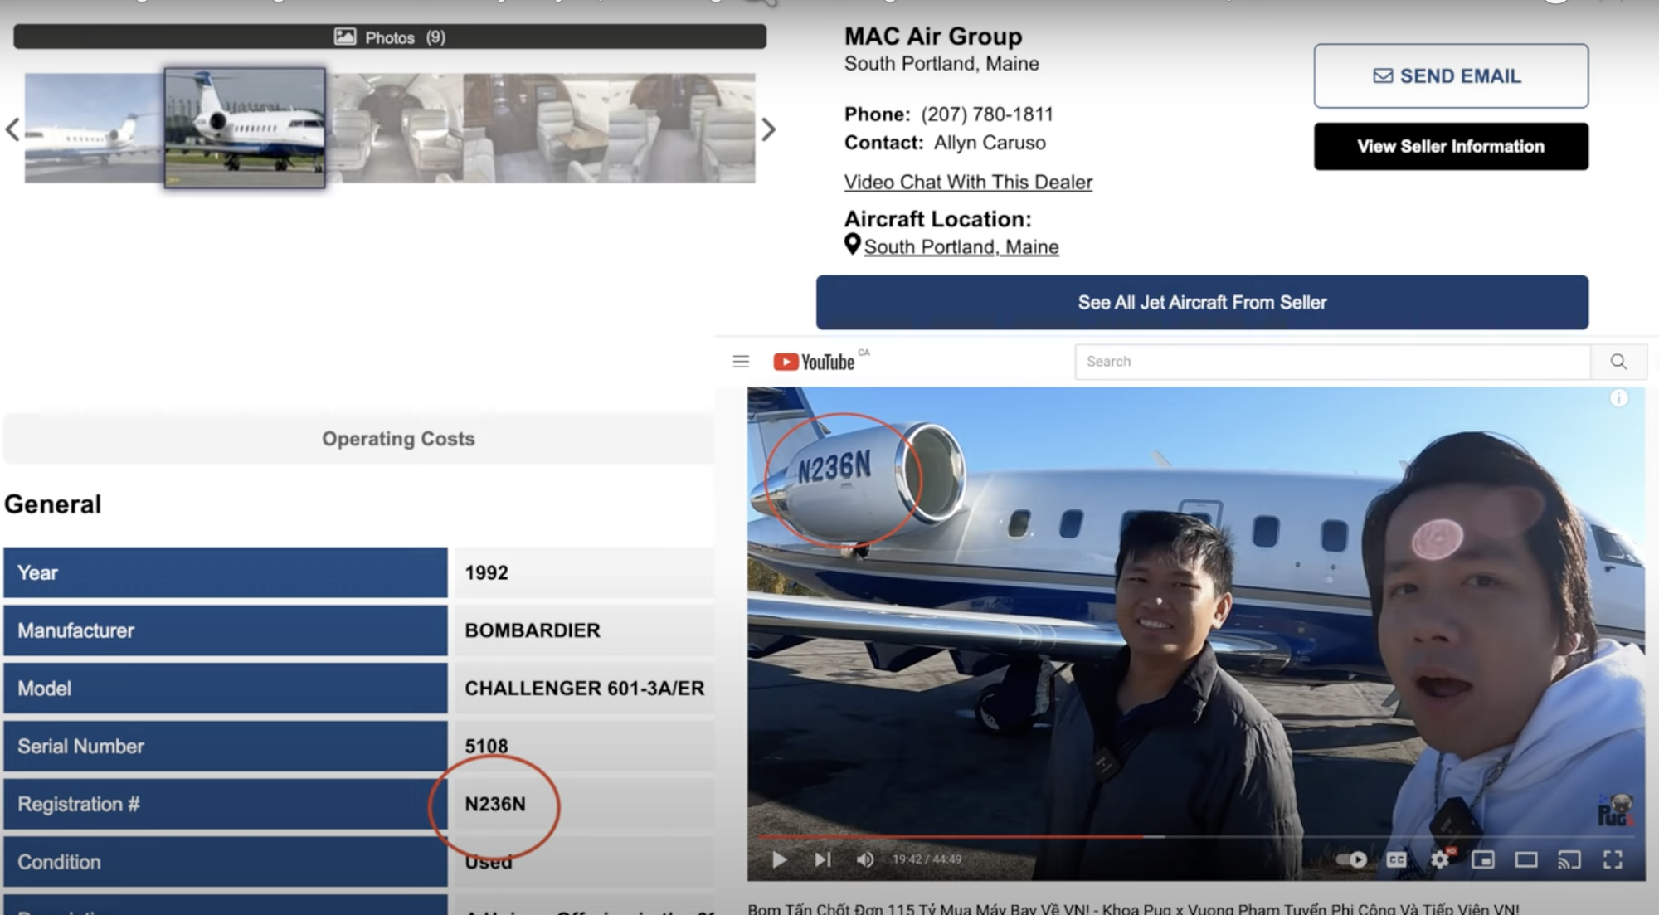The width and height of the screenshot is (1659, 915).
Task: Open Video Chat With This Dealer link
Action: 967,182
